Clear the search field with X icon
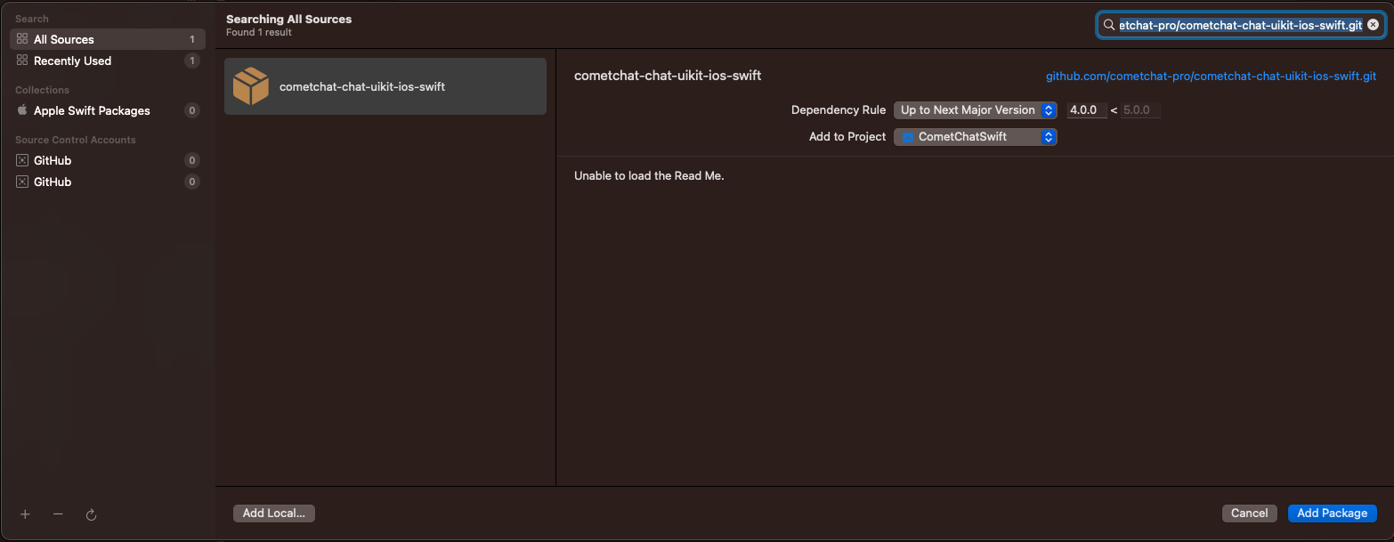The width and height of the screenshot is (1394, 542). tap(1373, 25)
